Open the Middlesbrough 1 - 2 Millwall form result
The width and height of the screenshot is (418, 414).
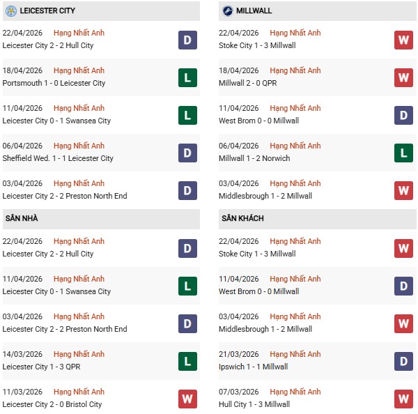click(x=265, y=196)
